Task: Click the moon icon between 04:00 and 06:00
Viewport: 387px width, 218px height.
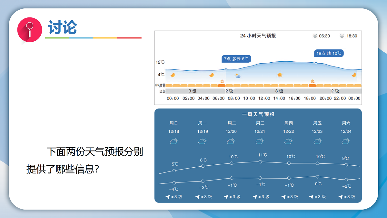Action: point(211,75)
